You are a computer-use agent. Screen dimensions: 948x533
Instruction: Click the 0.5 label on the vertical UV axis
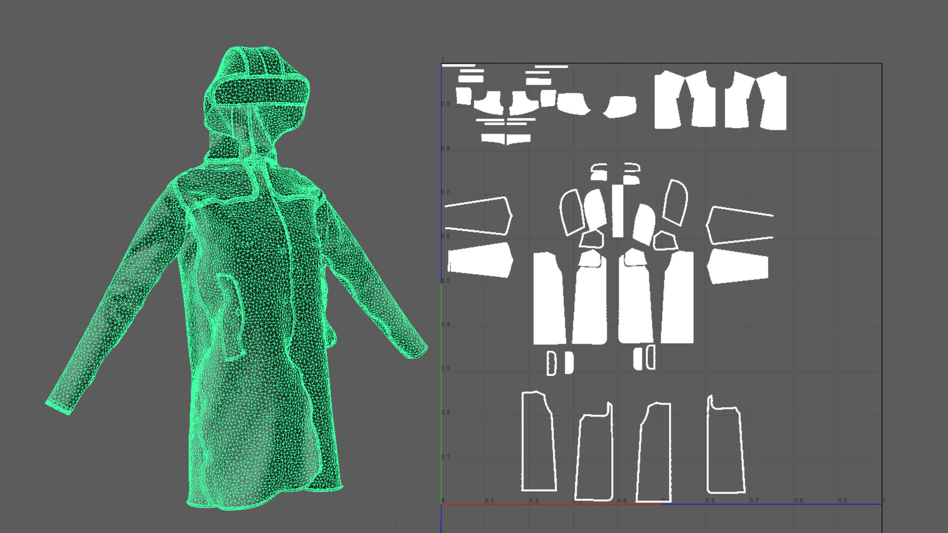pos(445,281)
